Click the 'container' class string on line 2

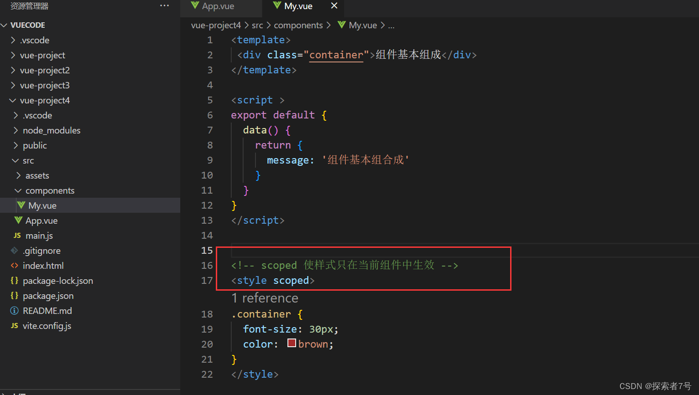(336, 55)
